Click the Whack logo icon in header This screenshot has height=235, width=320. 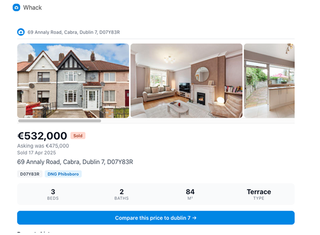point(16,8)
